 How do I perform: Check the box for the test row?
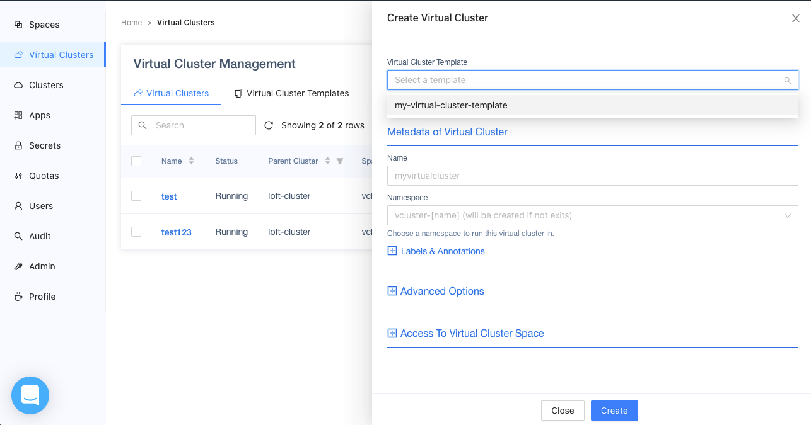pos(136,196)
